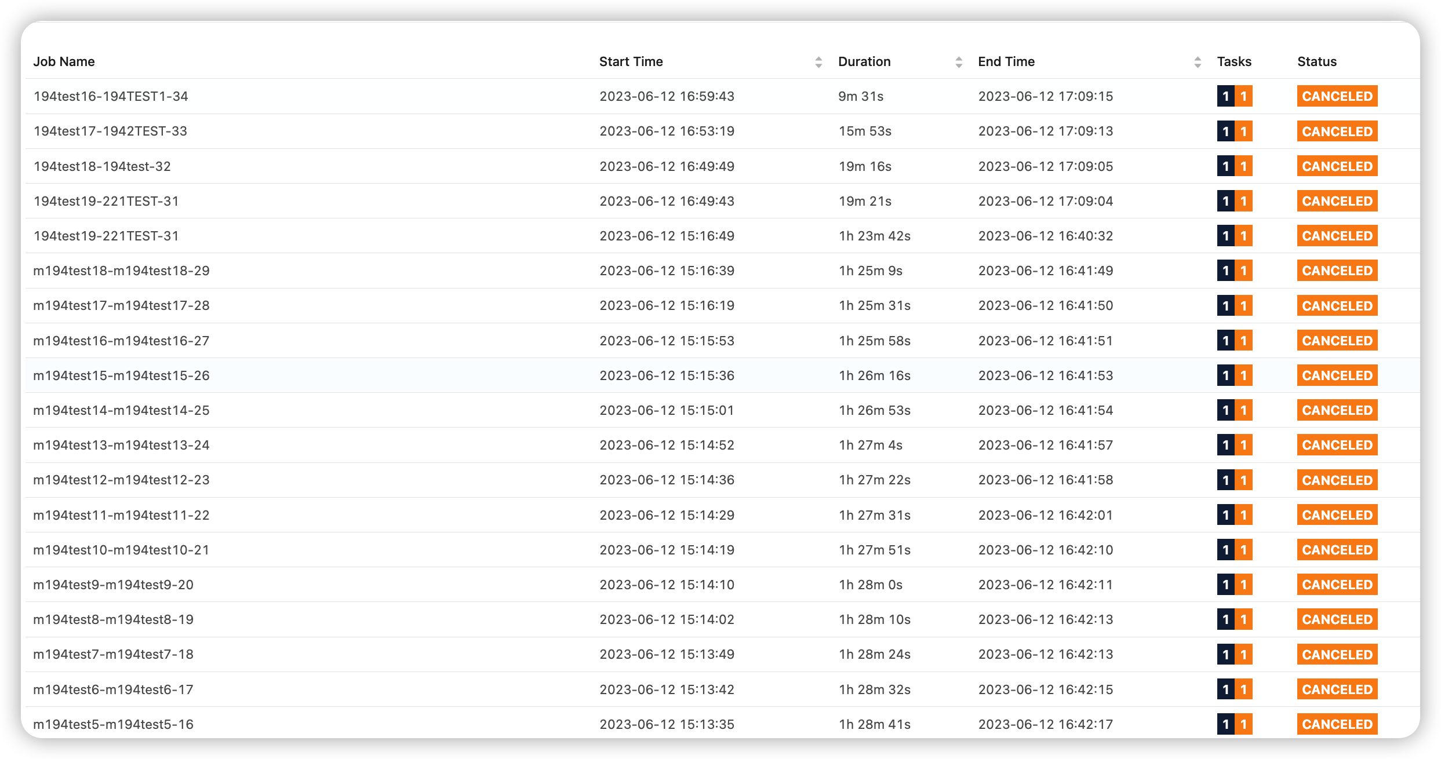Select job m194test11-m194test11-22

pyautogui.click(x=121, y=515)
